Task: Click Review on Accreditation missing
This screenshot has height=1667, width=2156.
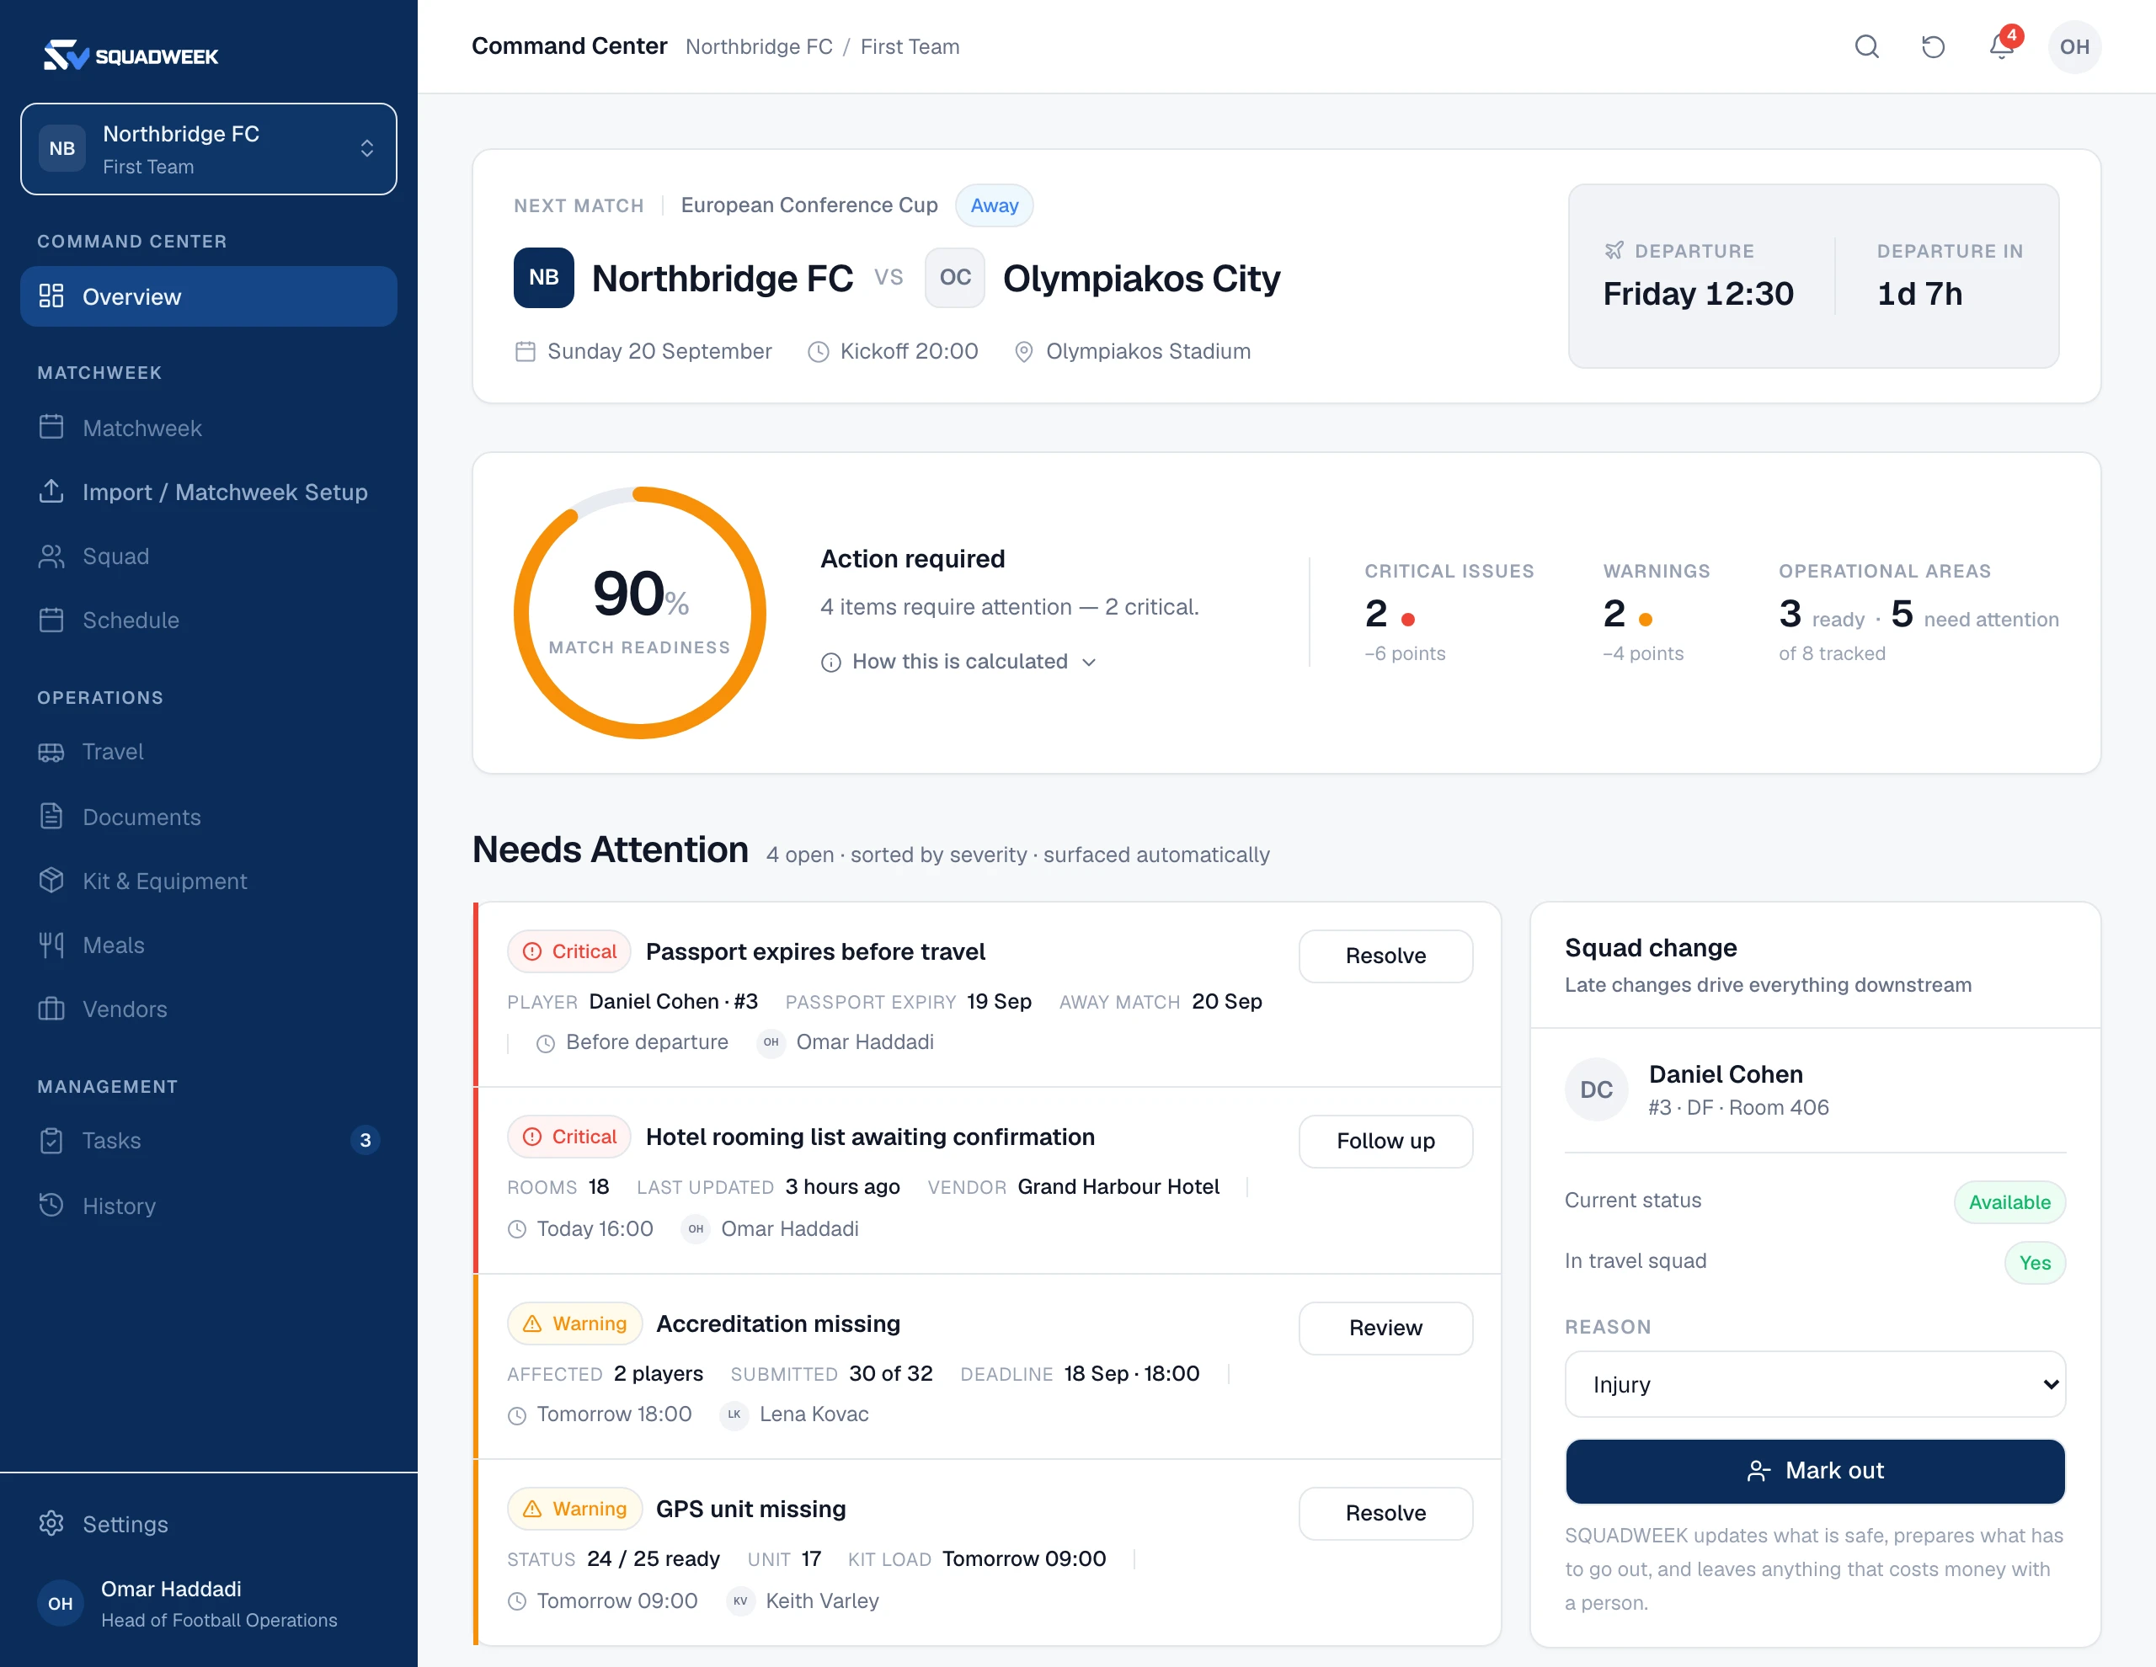Action: click(1385, 1328)
